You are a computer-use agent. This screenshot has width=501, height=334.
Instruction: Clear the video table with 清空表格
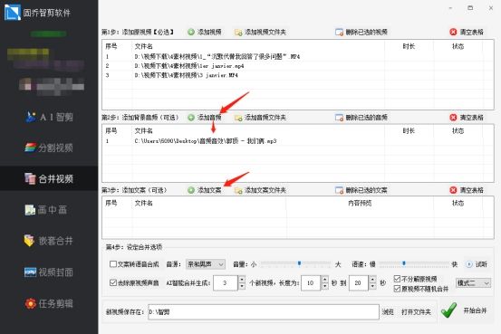pyautogui.click(x=467, y=32)
